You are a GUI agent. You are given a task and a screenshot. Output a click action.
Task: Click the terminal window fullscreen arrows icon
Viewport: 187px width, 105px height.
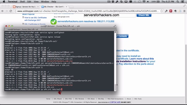115,26
